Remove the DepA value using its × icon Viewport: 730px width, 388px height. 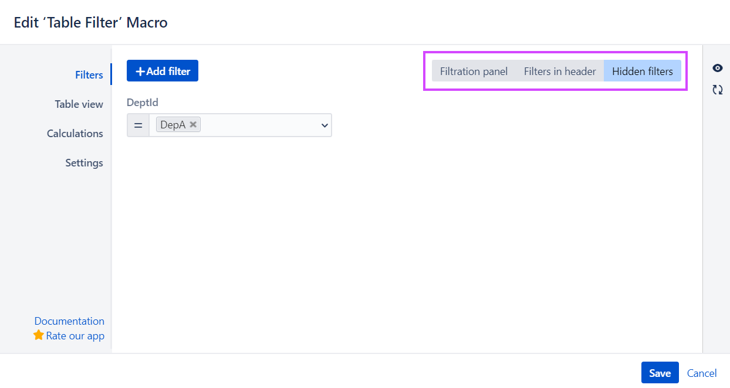193,124
